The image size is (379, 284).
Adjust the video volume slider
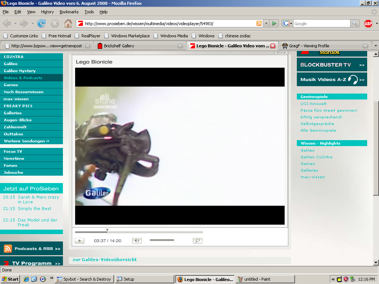162,240
